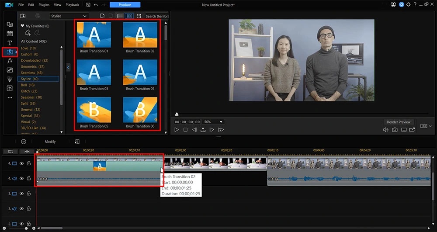This screenshot has height=232, width=437.
Task: Click the Media Room icon in the sidebar
Action: coord(10,24)
